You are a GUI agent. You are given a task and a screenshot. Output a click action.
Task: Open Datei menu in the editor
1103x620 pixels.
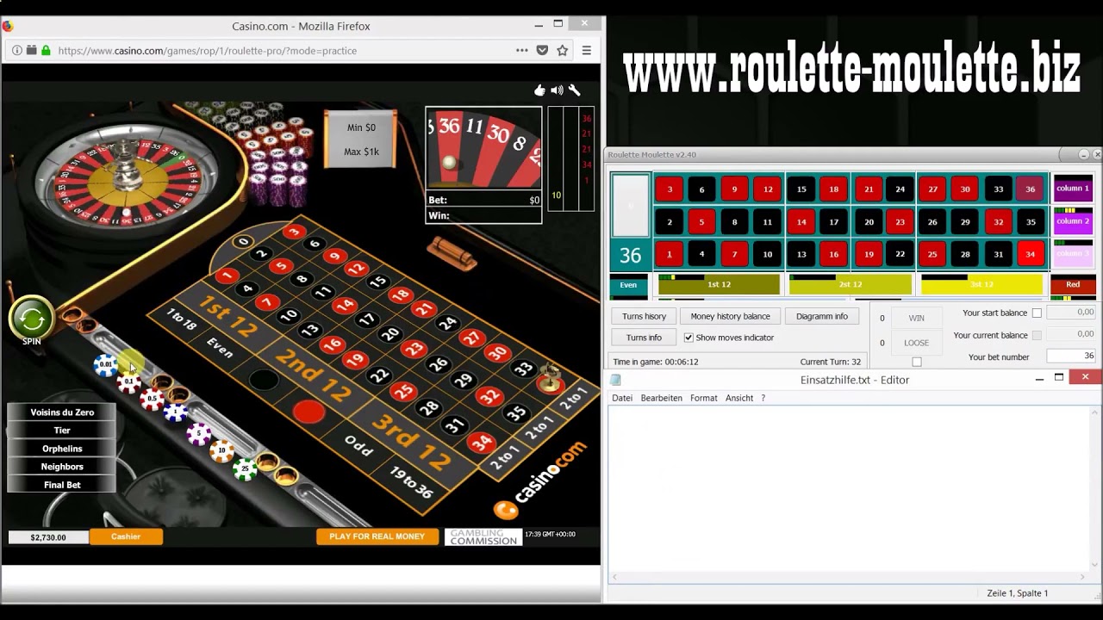(x=622, y=398)
